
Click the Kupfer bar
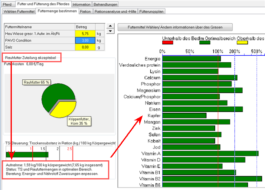(x=184, y=116)
